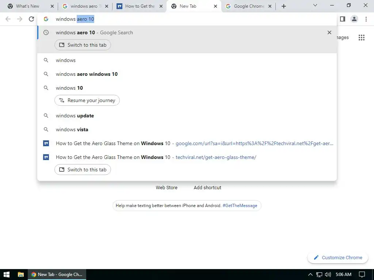Open the Windows Start menu
Viewport: 374px width, 280px height.
[7, 275]
